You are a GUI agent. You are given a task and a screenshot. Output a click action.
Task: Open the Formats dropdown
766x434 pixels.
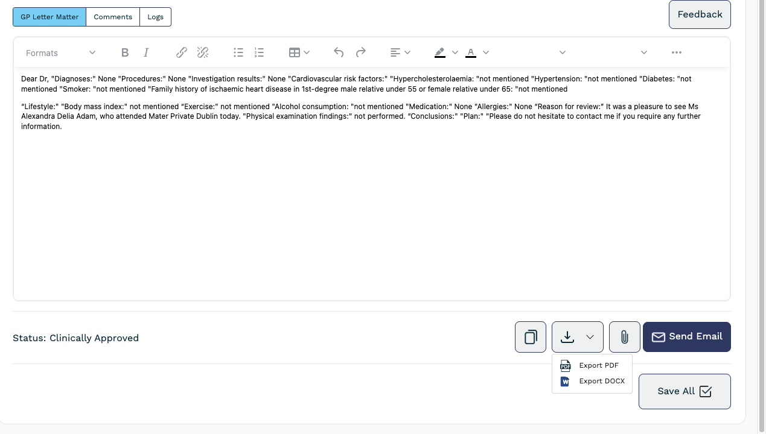pyautogui.click(x=60, y=53)
